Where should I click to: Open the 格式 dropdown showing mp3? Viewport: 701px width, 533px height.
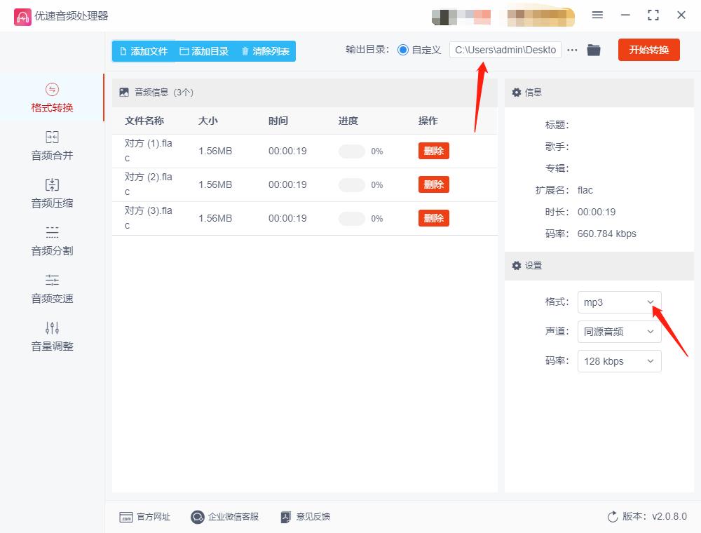pyautogui.click(x=619, y=302)
